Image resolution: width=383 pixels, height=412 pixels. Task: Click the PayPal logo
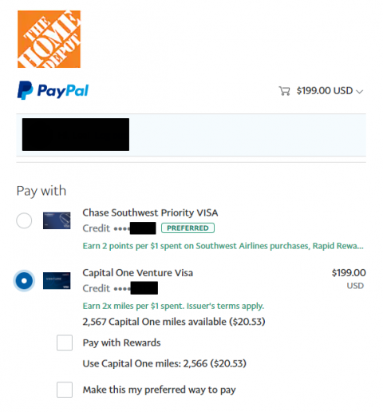click(x=53, y=90)
